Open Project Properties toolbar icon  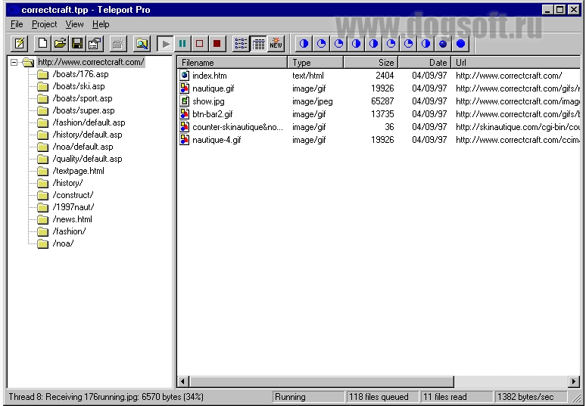[95, 44]
